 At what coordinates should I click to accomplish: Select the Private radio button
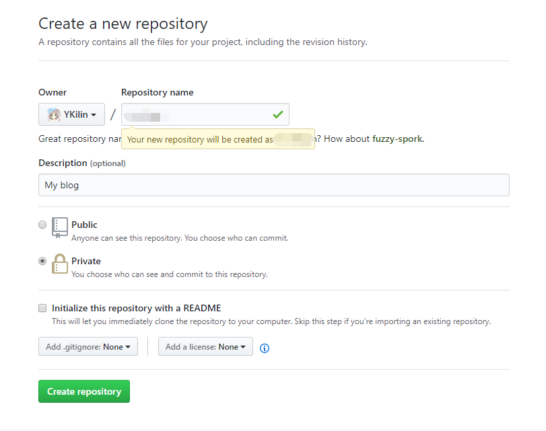click(x=42, y=261)
